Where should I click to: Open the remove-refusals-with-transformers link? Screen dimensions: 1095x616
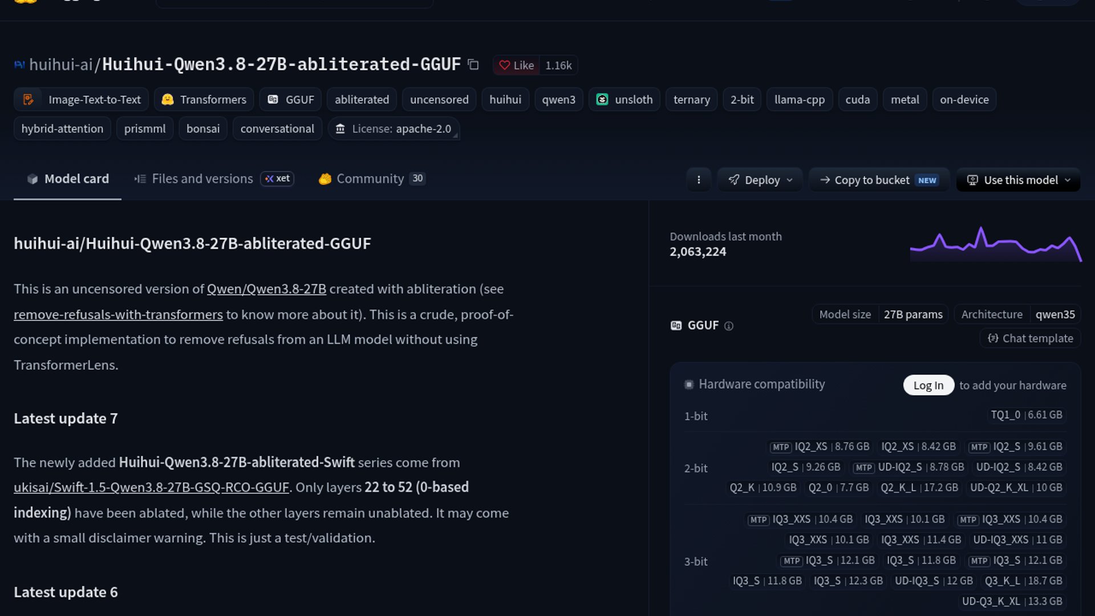[118, 314]
